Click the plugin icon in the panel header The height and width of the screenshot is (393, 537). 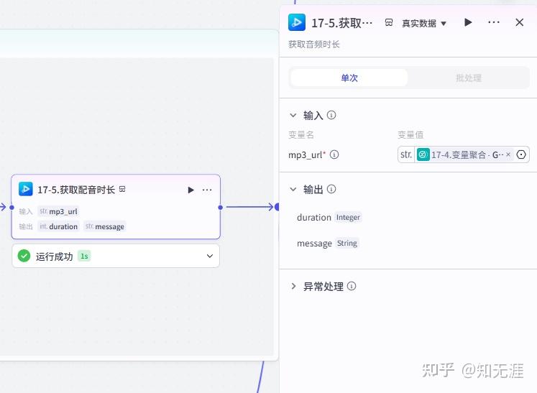(x=297, y=22)
